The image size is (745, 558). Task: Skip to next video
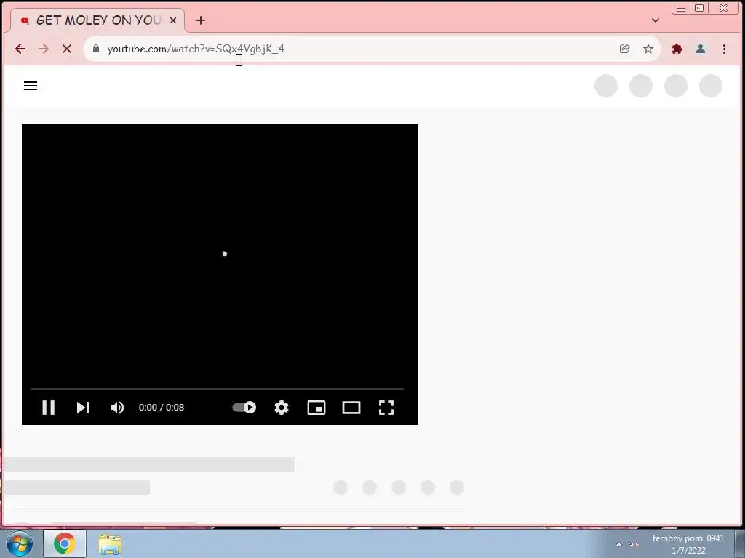(83, 408)
